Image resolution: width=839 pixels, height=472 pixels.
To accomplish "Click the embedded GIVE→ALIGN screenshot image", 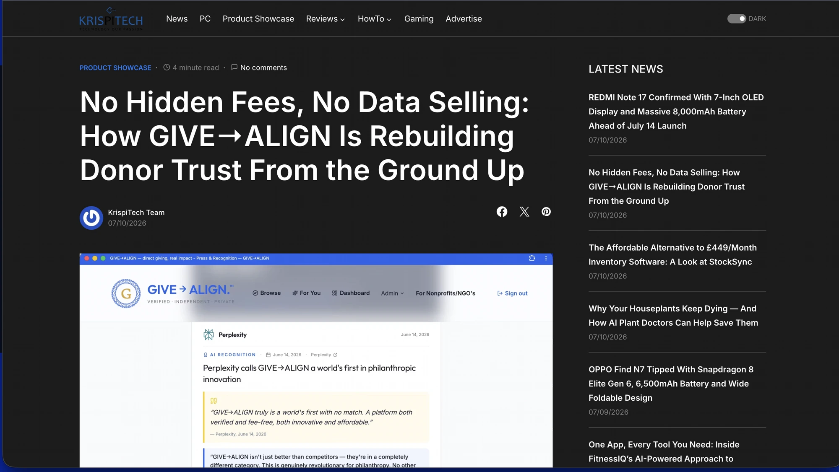I will click(x=316, y=360).
